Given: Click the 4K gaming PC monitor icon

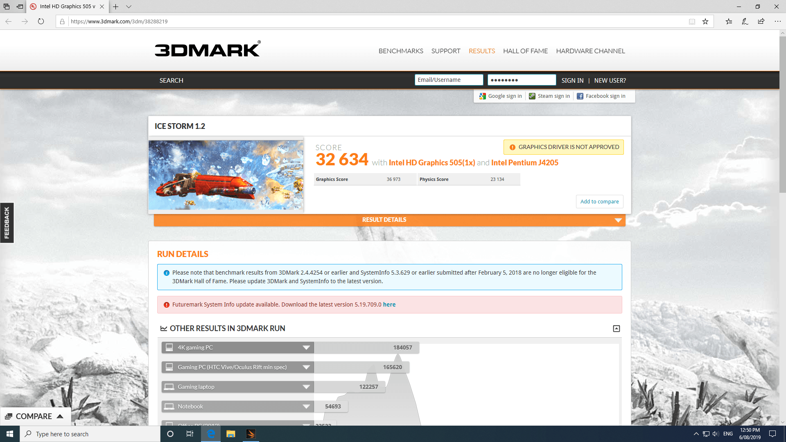Looking at the screenshot, I should pos(169,347).
